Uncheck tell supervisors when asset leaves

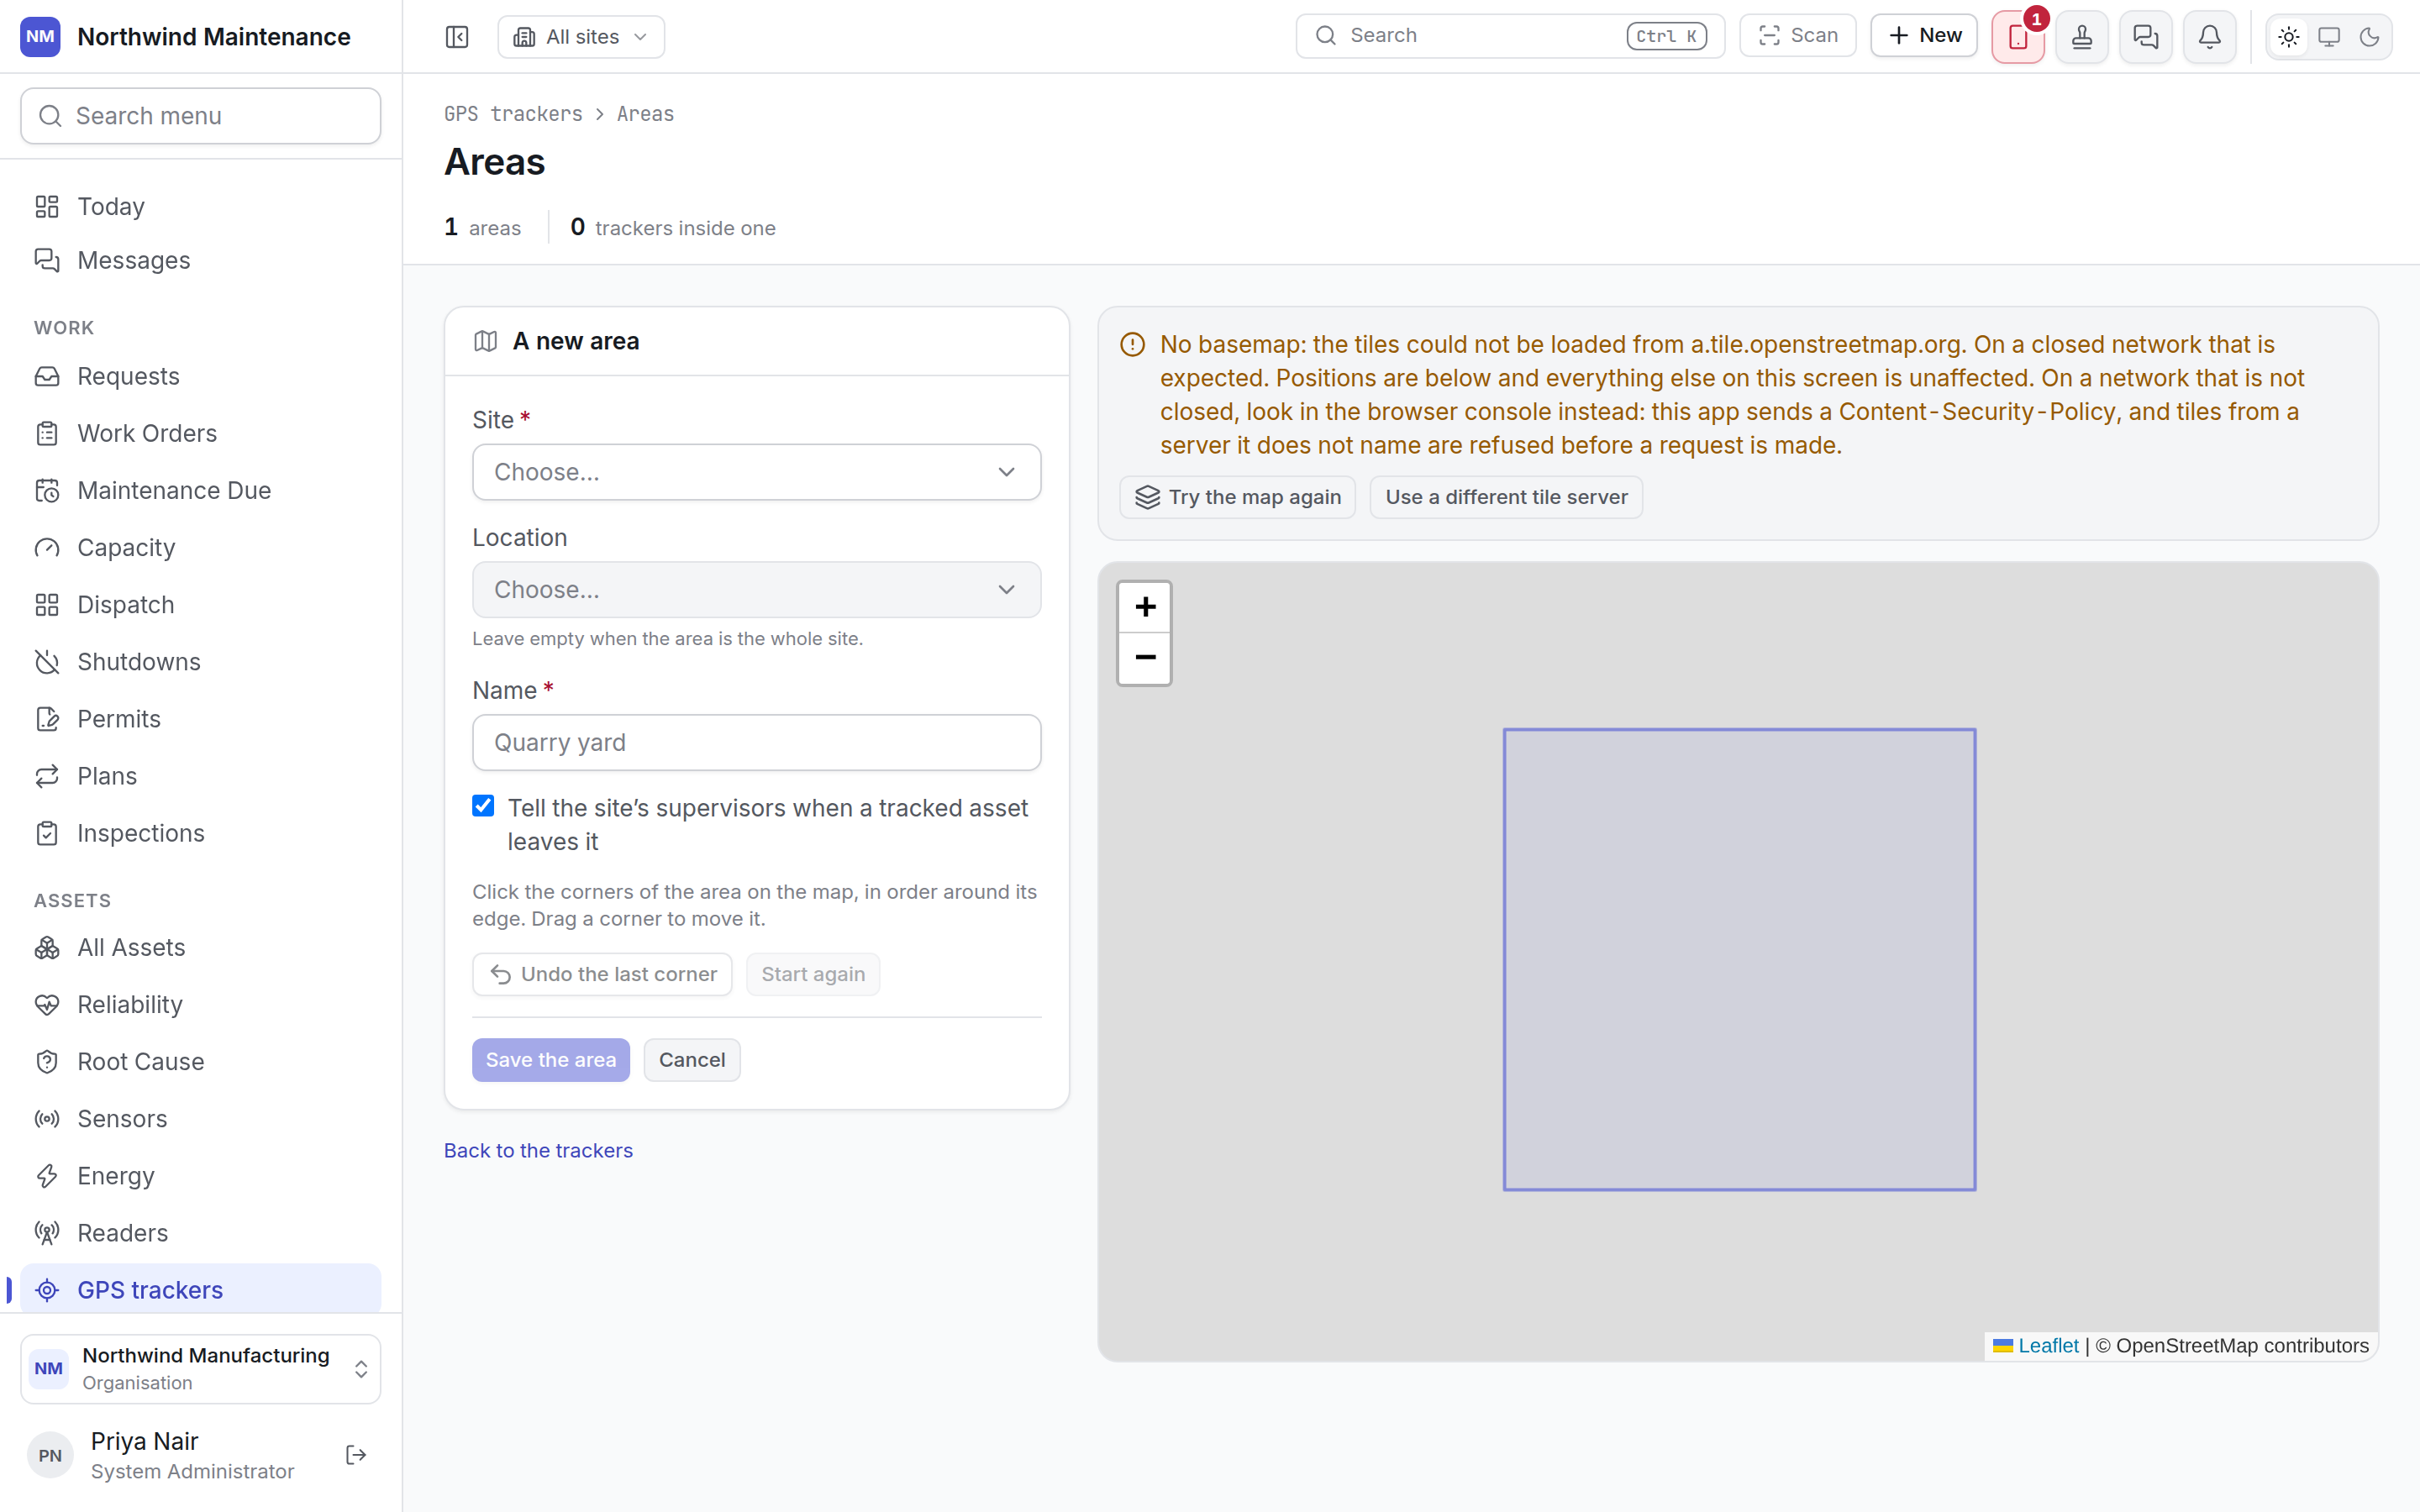point(483,806)
